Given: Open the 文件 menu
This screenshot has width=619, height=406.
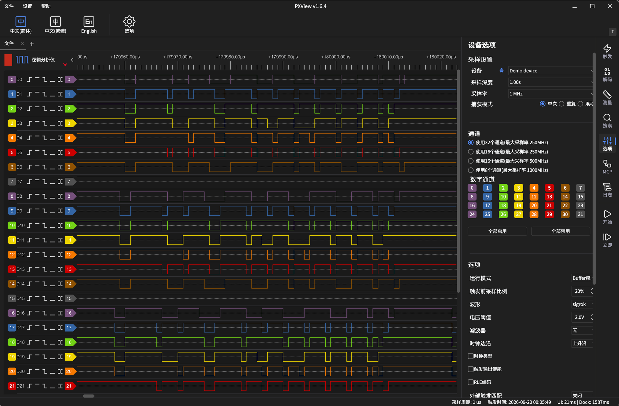Looking at the screenshot, I should click(9, 6).
